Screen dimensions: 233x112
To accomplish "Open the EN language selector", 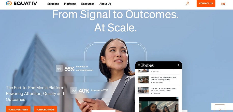I will click(223, 4).
